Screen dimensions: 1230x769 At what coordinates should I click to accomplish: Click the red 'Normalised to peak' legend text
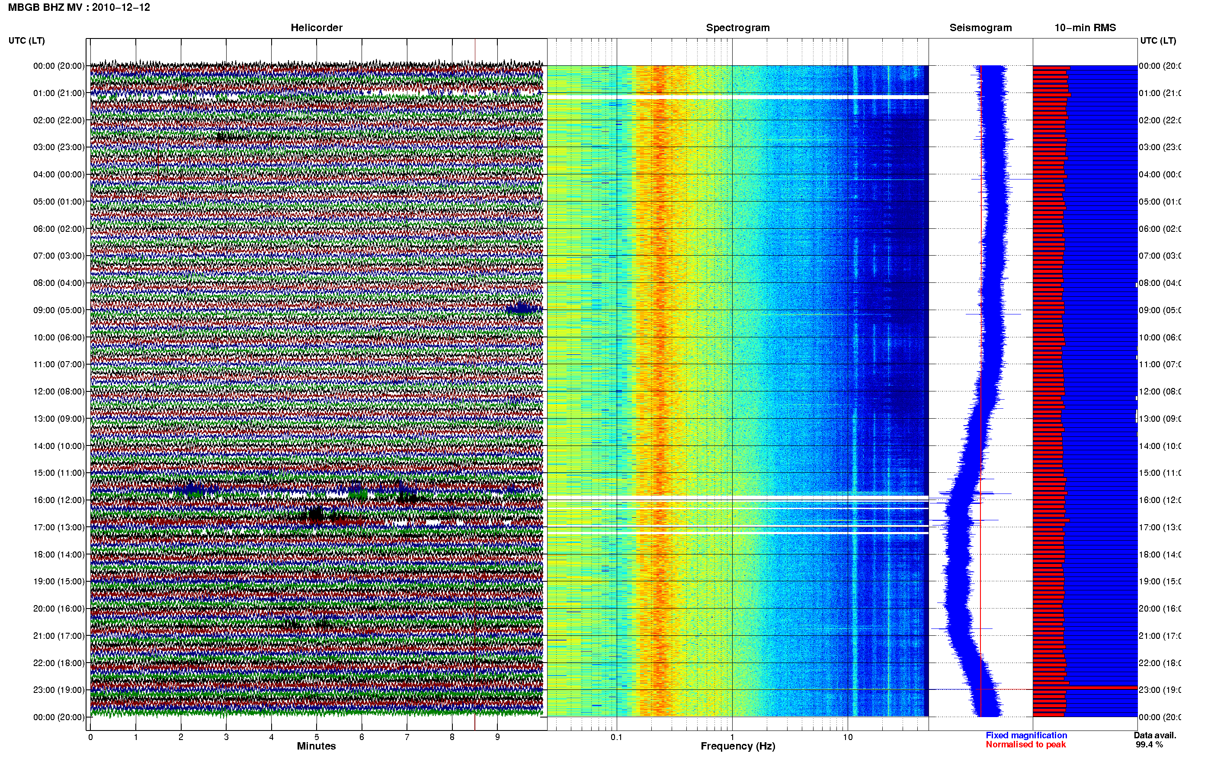pos(1025,745)
